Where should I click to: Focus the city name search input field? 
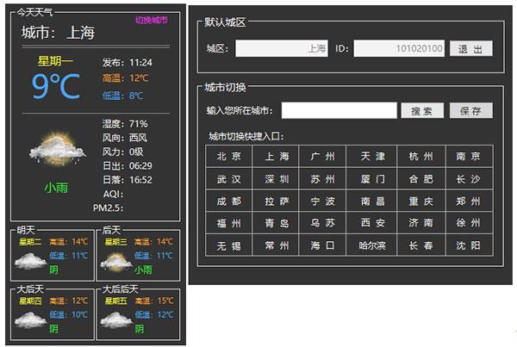click(338, 110)
